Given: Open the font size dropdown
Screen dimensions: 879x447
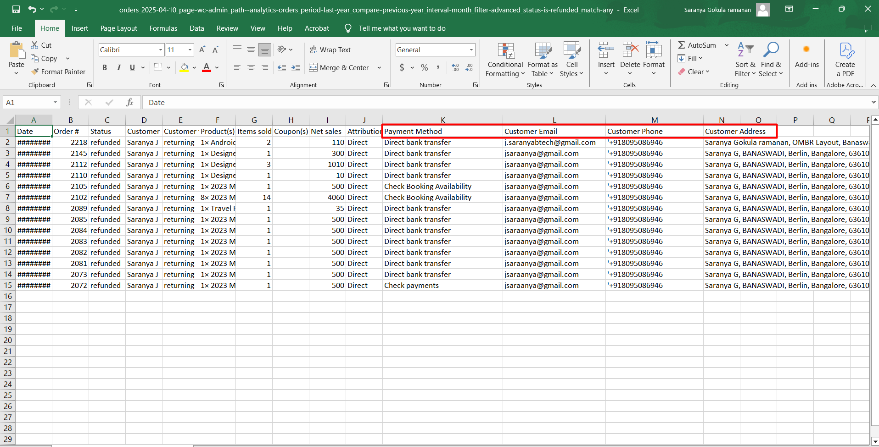Looking at the screenshot, I should [189, 50].
